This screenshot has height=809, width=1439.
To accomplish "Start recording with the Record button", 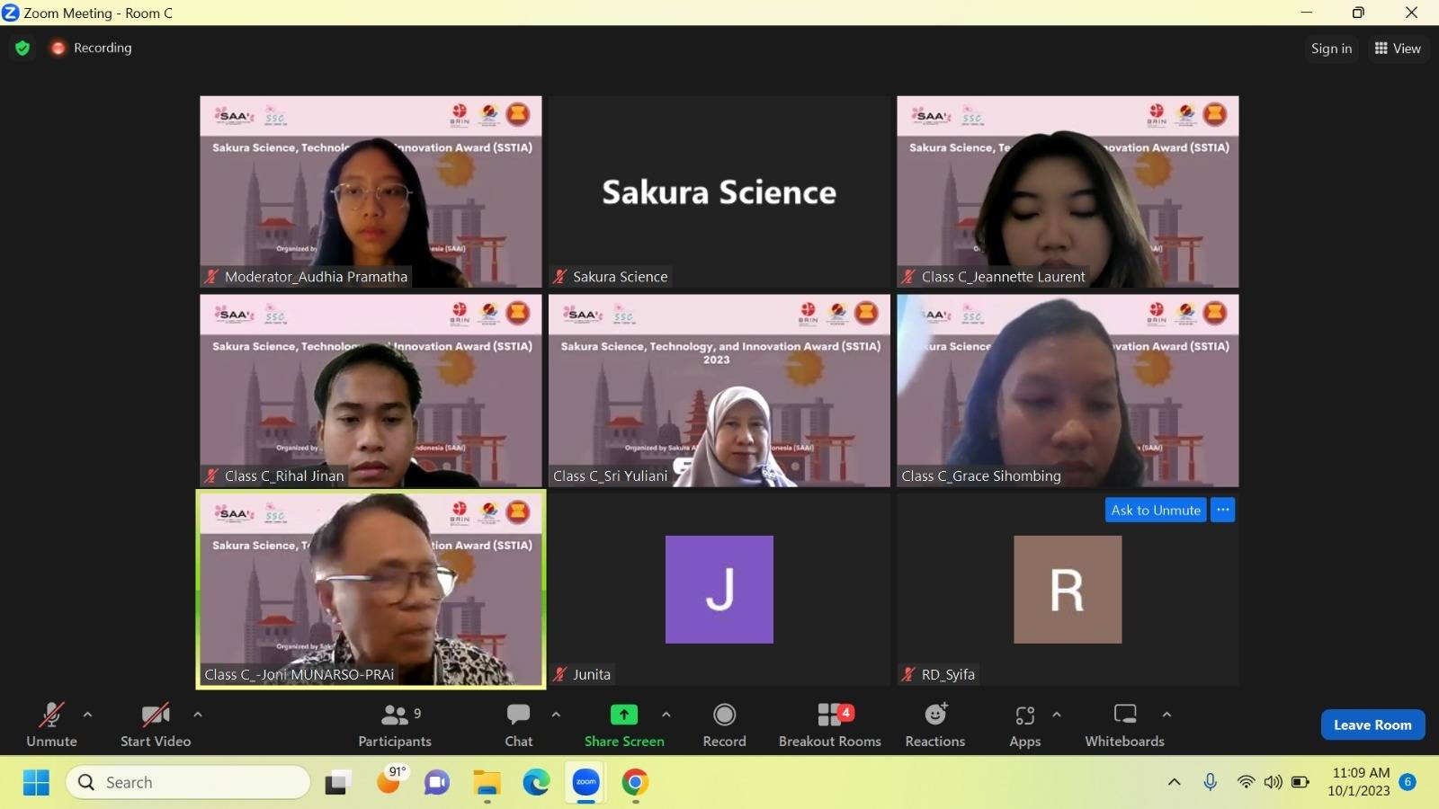I will point(724,725).
